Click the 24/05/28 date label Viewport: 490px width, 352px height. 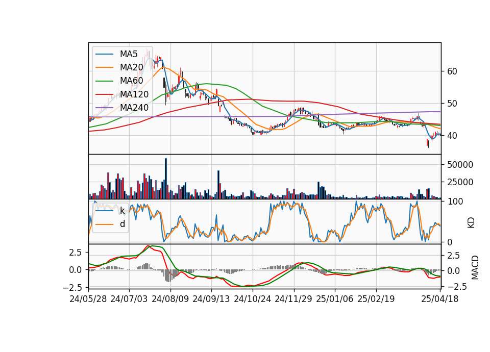tap(88, 299)
